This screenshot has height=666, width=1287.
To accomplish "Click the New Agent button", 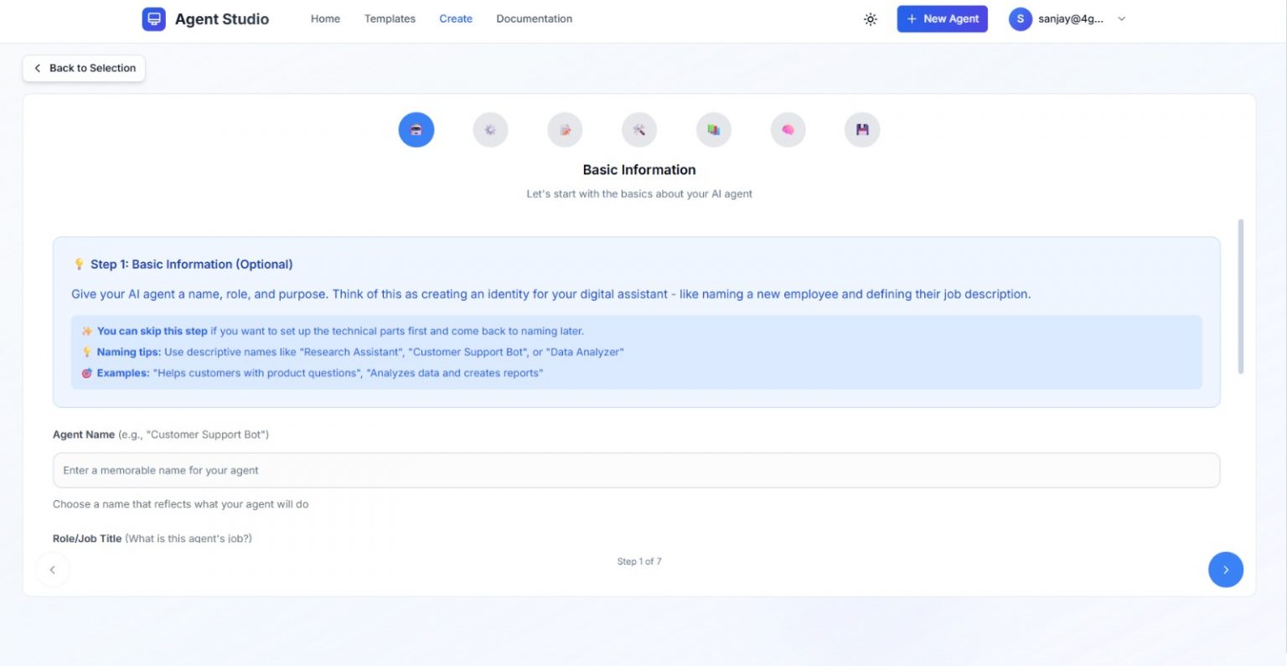I will pyautogui.click(x=942, y=18).
